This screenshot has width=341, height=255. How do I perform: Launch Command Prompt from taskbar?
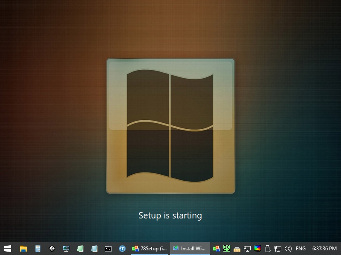(x=108, y=249)
